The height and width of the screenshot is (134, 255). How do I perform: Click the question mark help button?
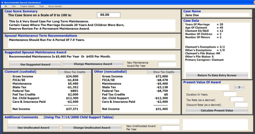click(239, 87)
